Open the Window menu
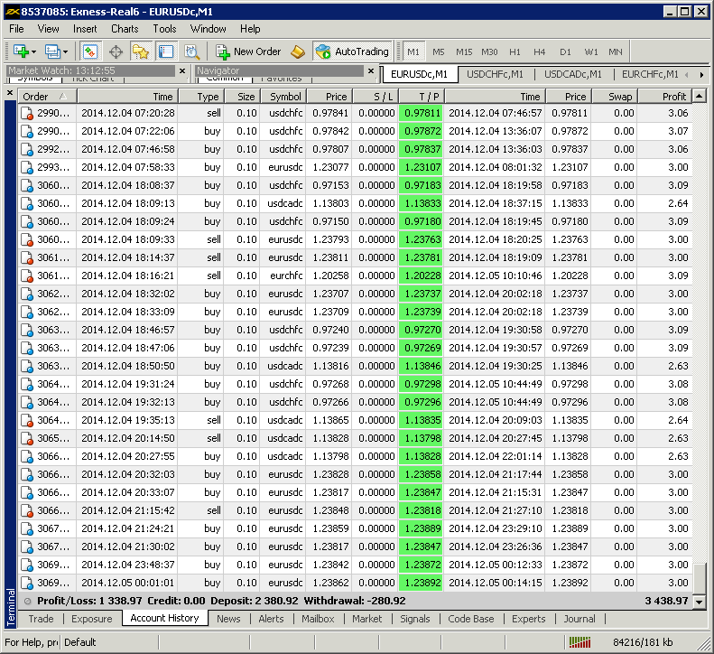Screen dimensions: 714x654 (x=209, y=29)
